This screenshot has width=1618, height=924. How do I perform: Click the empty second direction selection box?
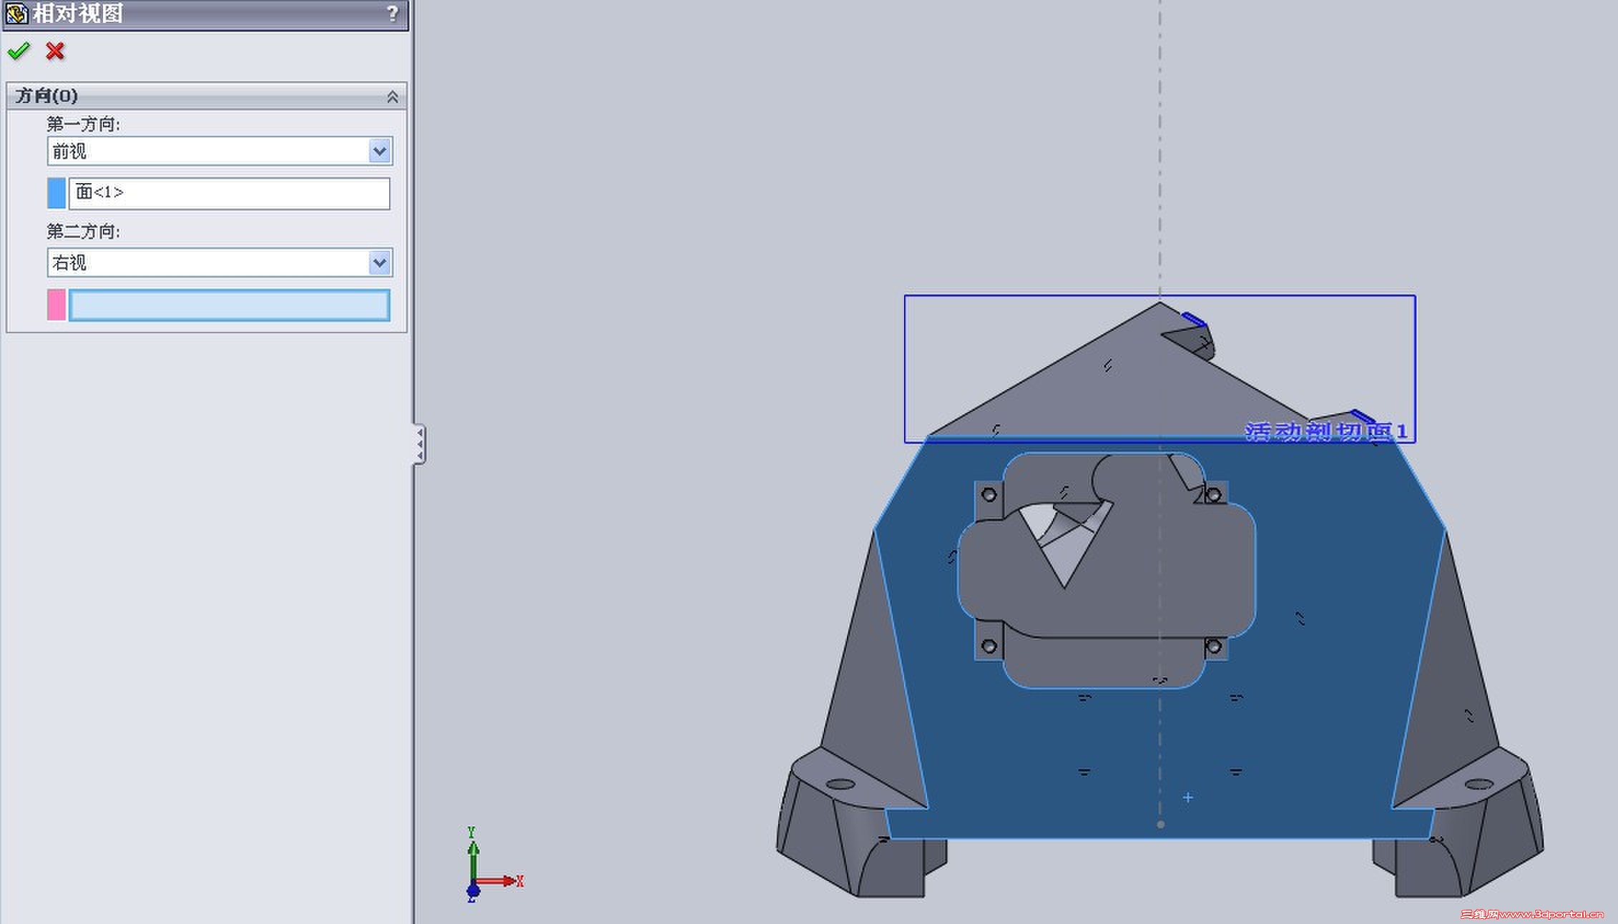pos(229,305)
